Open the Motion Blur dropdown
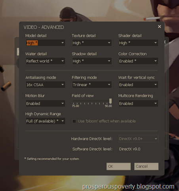The height and width of the screenshot is (191, 179). coord(46,103)
